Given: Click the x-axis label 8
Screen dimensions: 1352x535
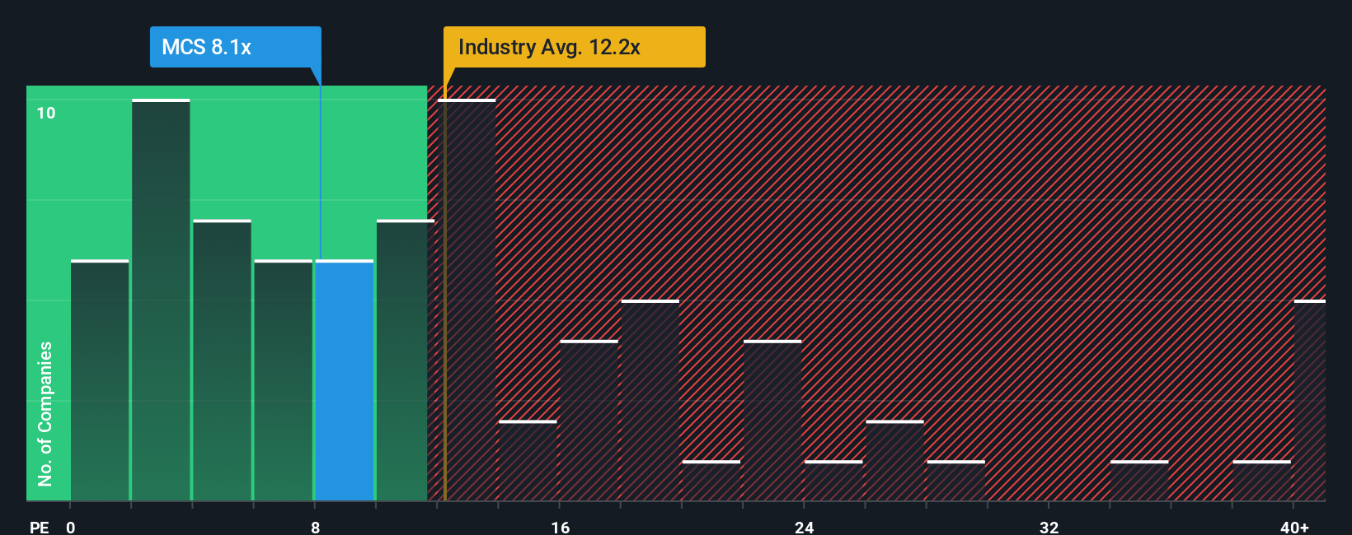Looking at the screenshot, I should [x=315, y=527].
